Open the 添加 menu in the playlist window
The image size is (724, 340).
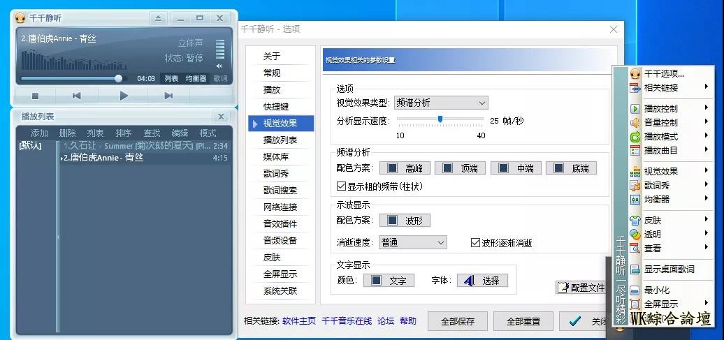tap(39, 133)
